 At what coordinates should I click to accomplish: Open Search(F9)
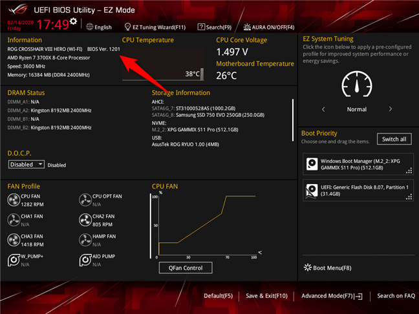(x=215, y=27)
